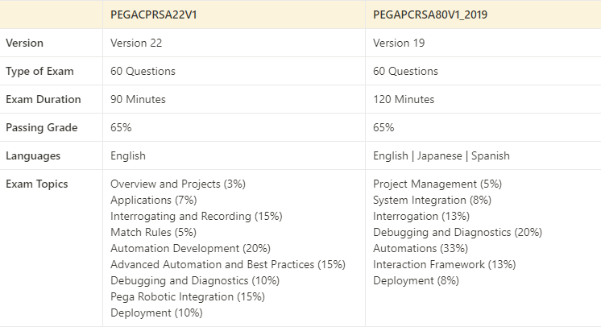601x327 pixels.
Task: Click Automation Development (20%) topic
Action: 190,249
